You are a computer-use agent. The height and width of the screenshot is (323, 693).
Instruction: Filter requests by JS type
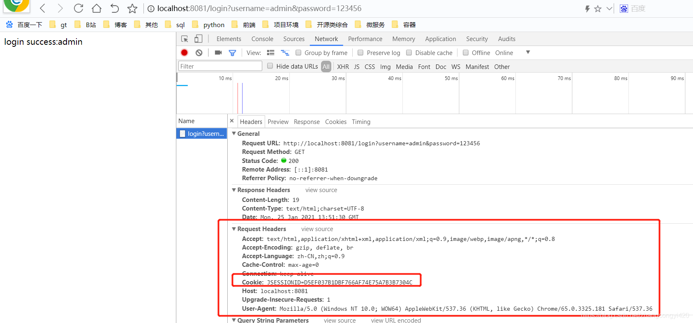(x=357, y=66)
